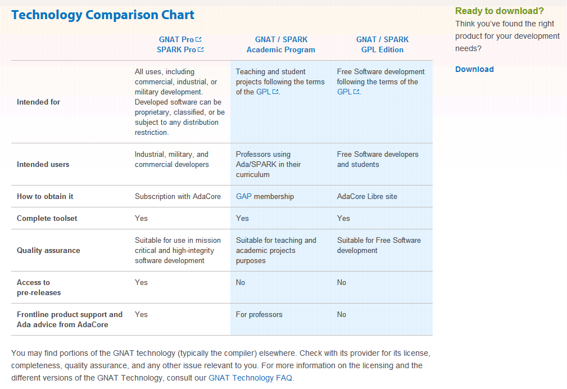Viewport: 567px width, 389px height.
Task: Click AdaCore Libre site cell text
Action: [367, 197]
